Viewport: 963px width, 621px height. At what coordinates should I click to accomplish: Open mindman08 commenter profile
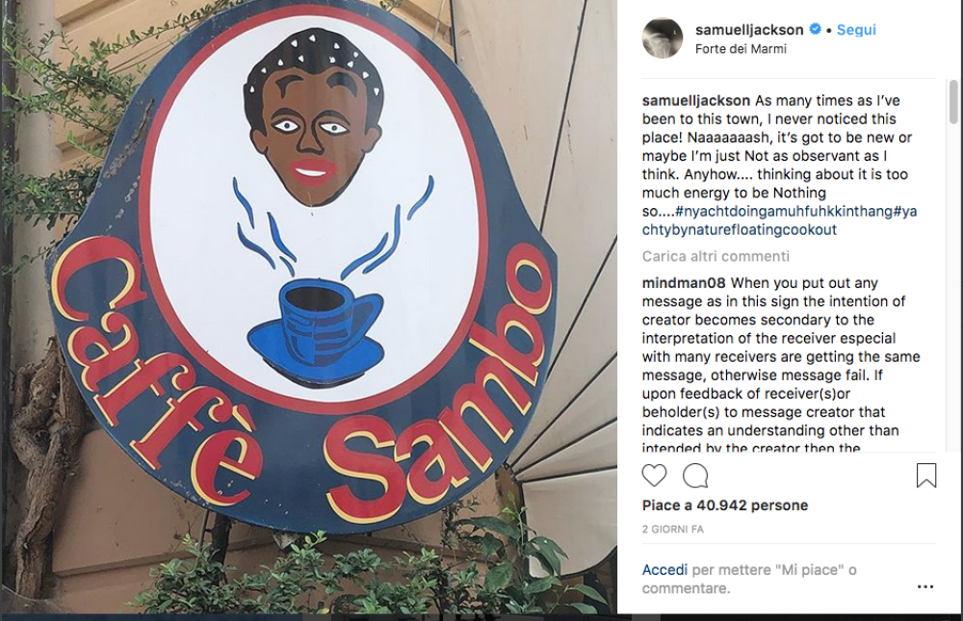pyautogui.click(x=684, y=283)
